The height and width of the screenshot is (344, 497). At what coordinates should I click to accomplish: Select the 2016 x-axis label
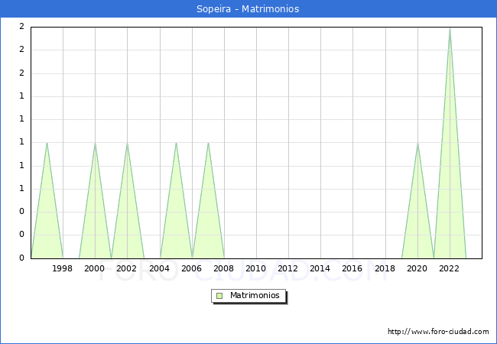pos(352,268)
